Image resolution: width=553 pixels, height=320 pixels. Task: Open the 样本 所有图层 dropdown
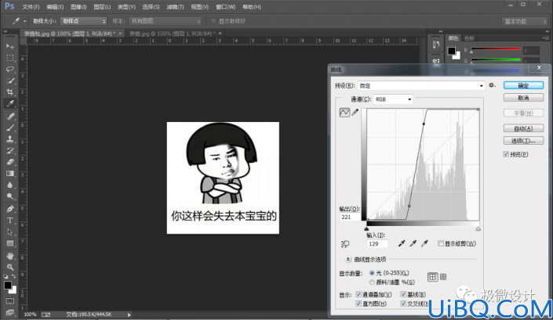tap(165, 21)
